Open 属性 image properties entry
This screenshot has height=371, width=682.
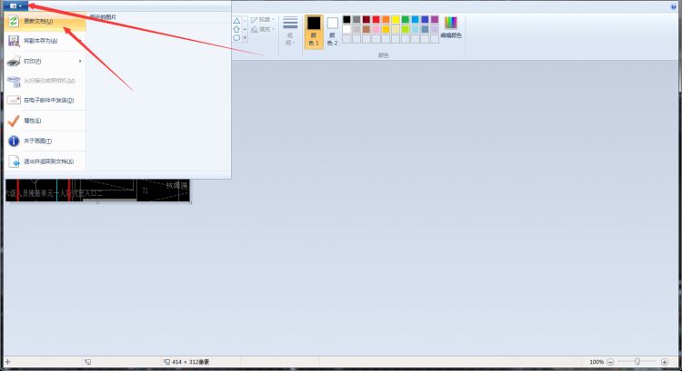pos(45,121)
